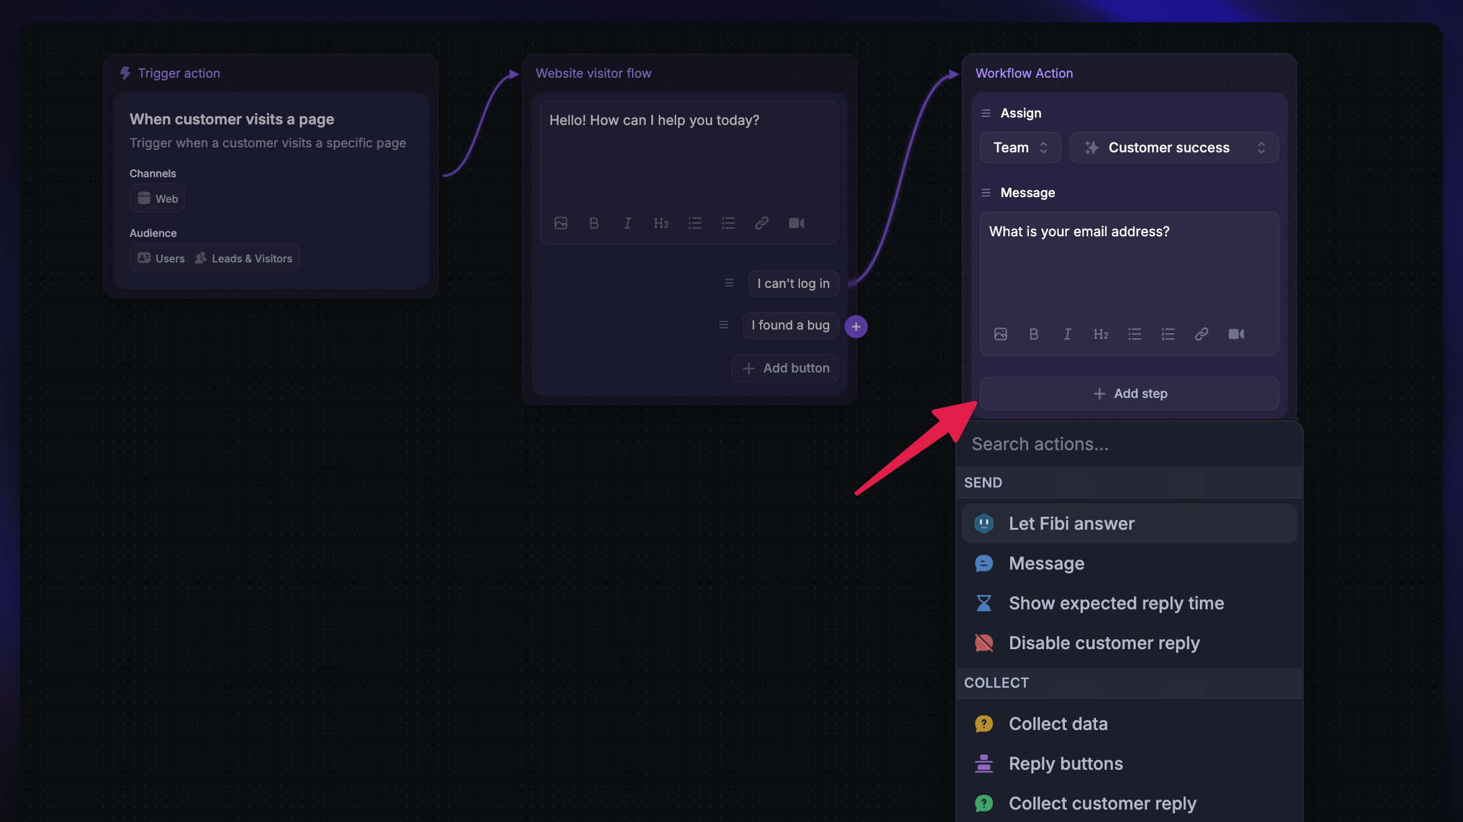Select Disable customer reply action

point(1103,643)
